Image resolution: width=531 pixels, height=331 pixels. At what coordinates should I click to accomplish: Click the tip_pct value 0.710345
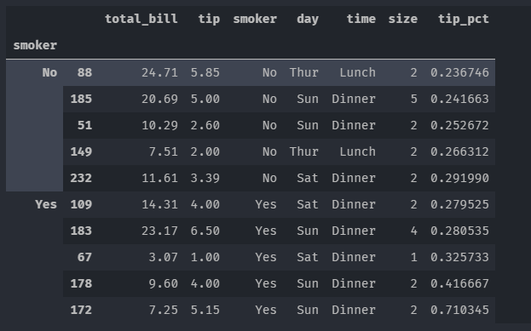(459, 310)
